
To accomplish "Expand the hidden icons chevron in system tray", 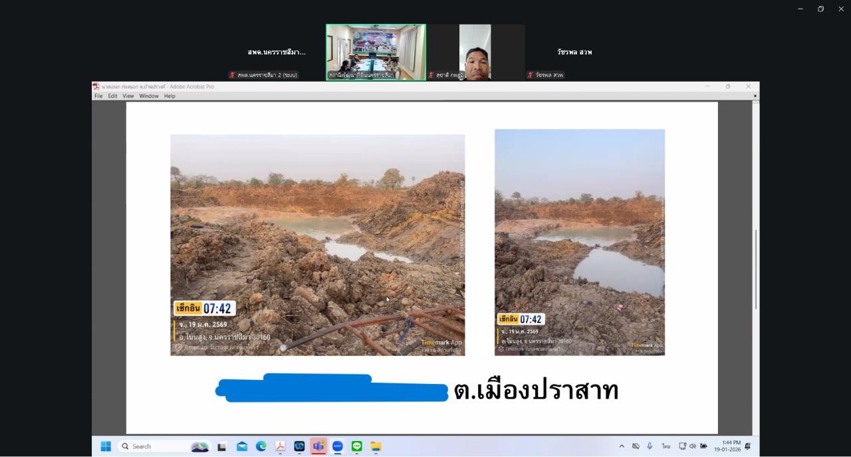I will (x=622, y=446).
